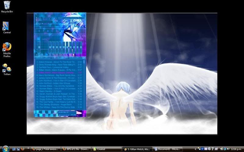The image size is (244, 152).
Task: Launch Firefox from the Quick Launch bar
Action: [23, 149]
